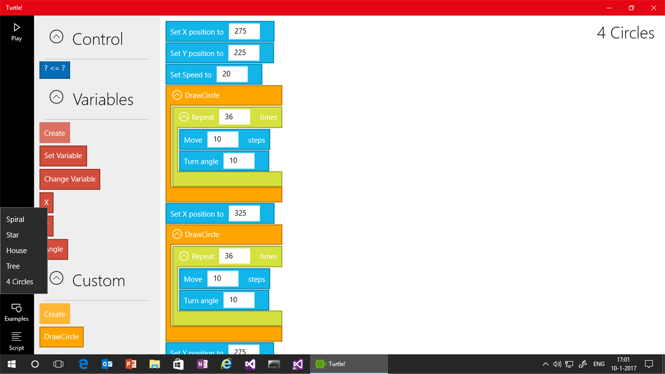This screenshot has height=374, width=665.
Task: Select the Star example
Action: (x=13, y=235)
